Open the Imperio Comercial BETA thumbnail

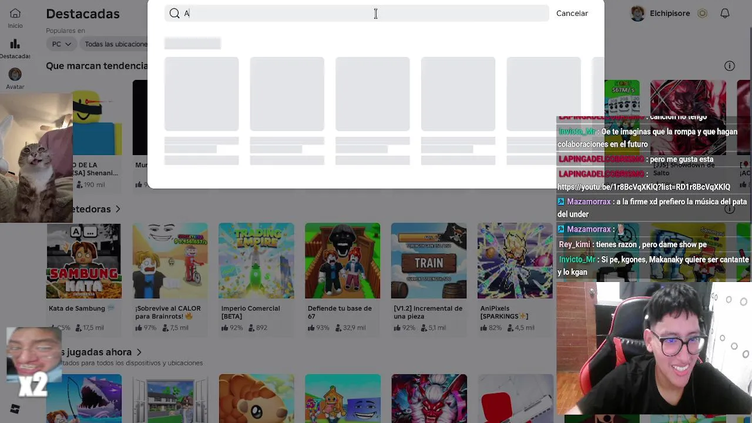(256, 261)
